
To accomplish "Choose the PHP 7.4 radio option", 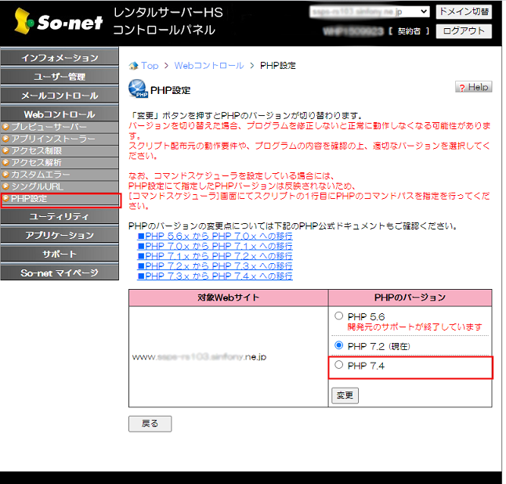I will (x=338, y=365).
